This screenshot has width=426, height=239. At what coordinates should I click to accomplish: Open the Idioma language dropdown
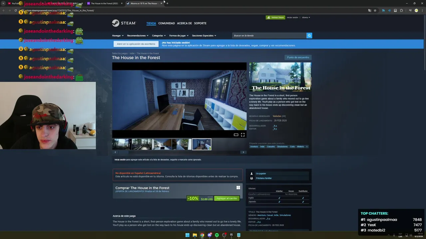(306, 17)
